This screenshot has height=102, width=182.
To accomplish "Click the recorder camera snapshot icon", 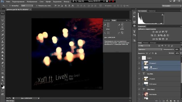I will pos(107,1).
